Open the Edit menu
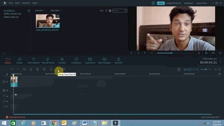 click(17, 3)
